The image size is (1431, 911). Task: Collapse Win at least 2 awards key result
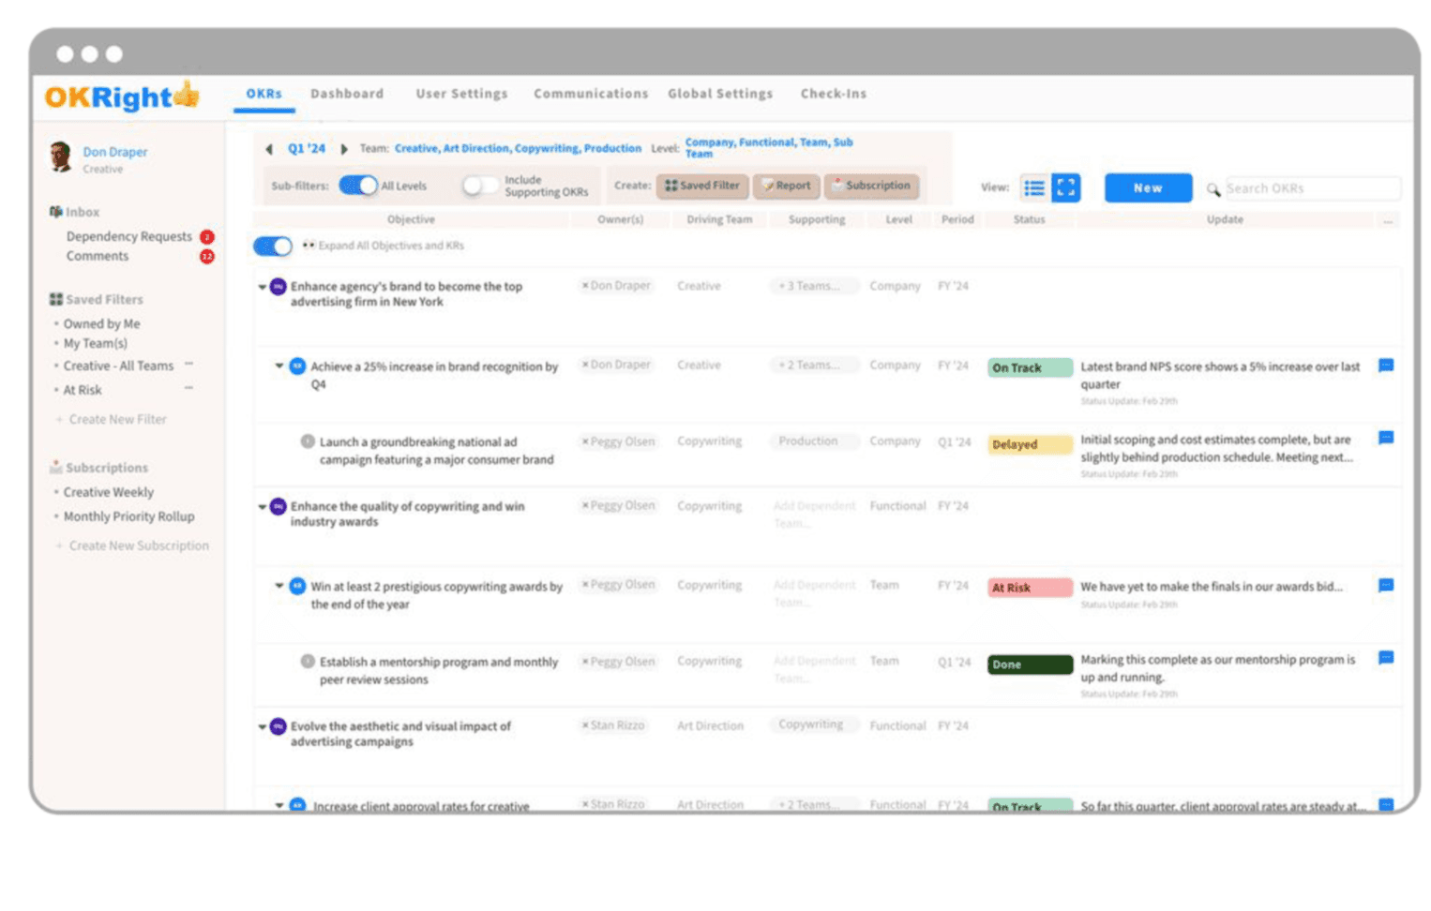coord(279,586)
